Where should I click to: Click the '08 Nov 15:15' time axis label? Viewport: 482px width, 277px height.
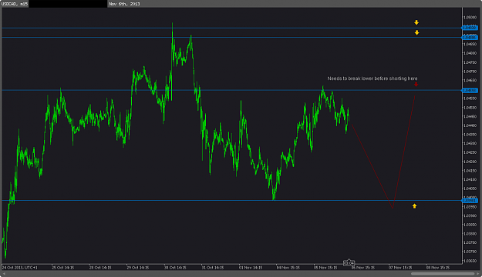[x=438, y=268]
